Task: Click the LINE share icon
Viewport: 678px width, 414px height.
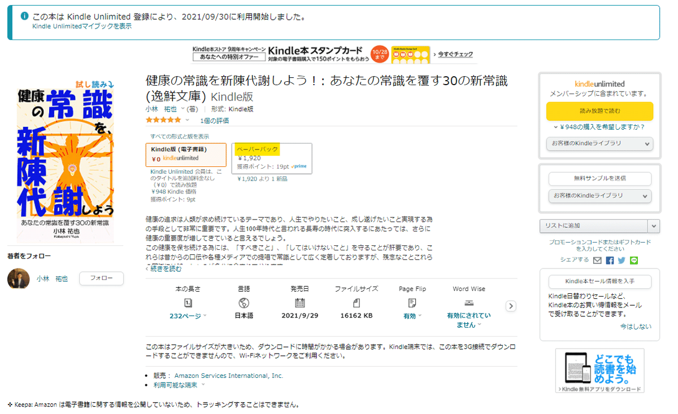Action: (634, 261)
